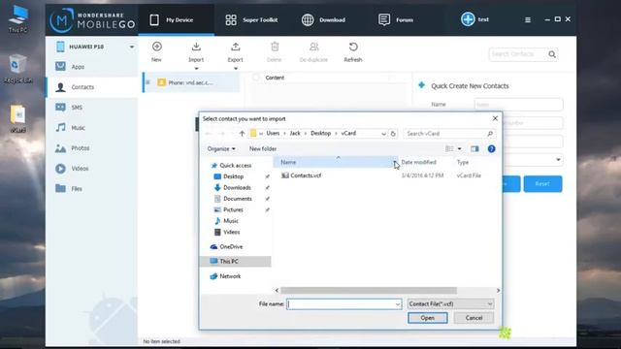Open the Export dropdown arrow
The height and width of the screenshot is (349, 621).
(x=235, y=69)
